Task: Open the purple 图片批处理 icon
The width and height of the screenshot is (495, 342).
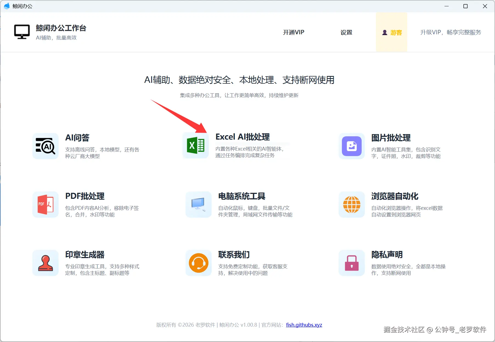Action: coord(352,146)
